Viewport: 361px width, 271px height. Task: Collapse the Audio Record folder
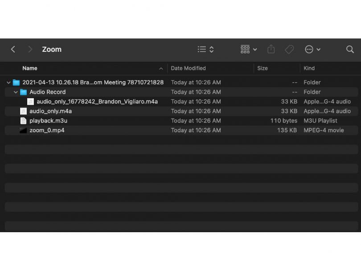16,92
